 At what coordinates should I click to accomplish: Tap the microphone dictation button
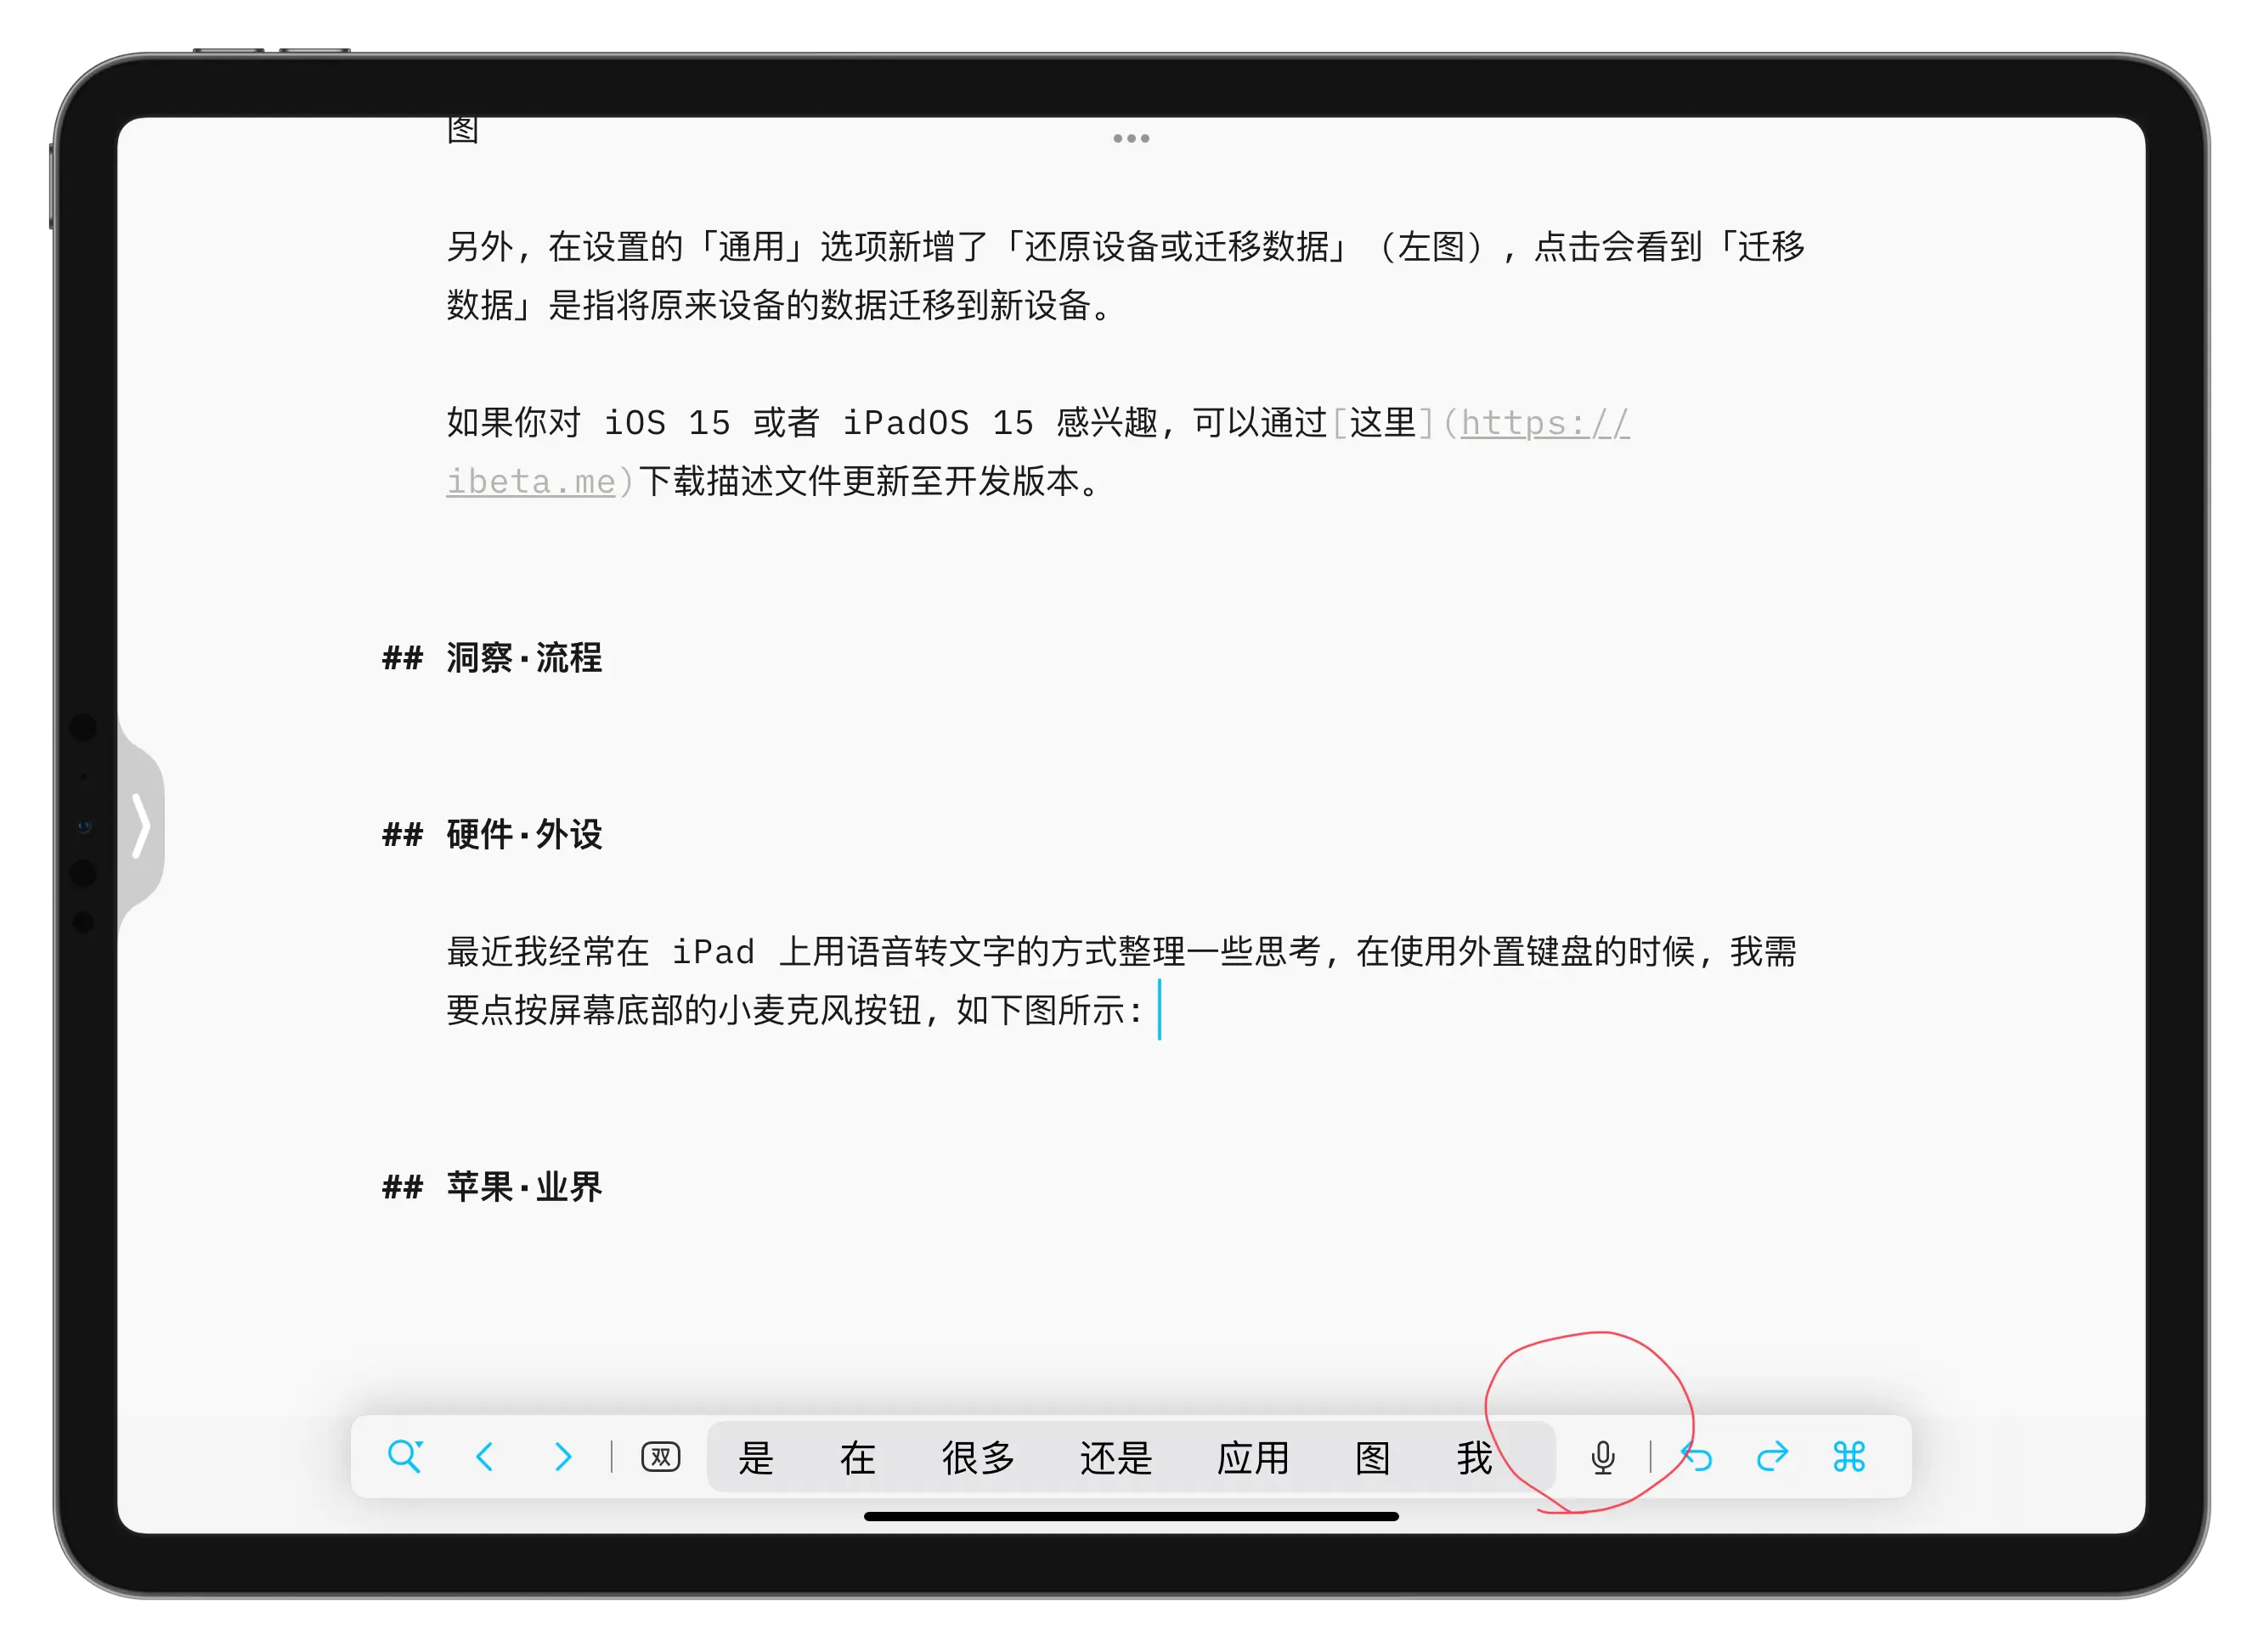[x=1603, y=1457]
